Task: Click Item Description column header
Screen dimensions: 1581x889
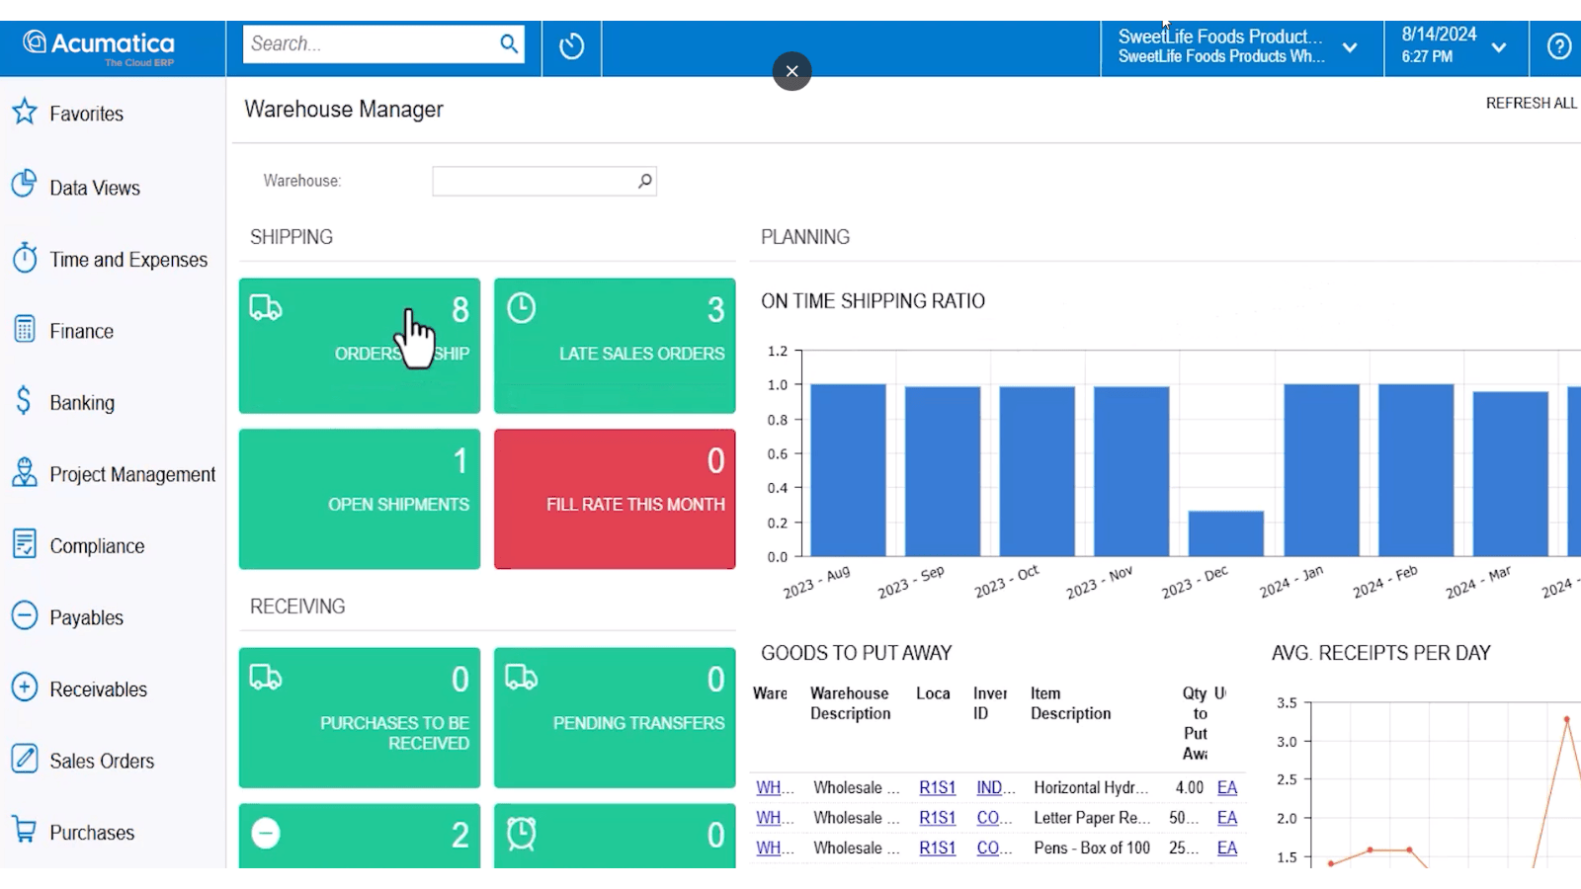Action: click(1070, 703)
